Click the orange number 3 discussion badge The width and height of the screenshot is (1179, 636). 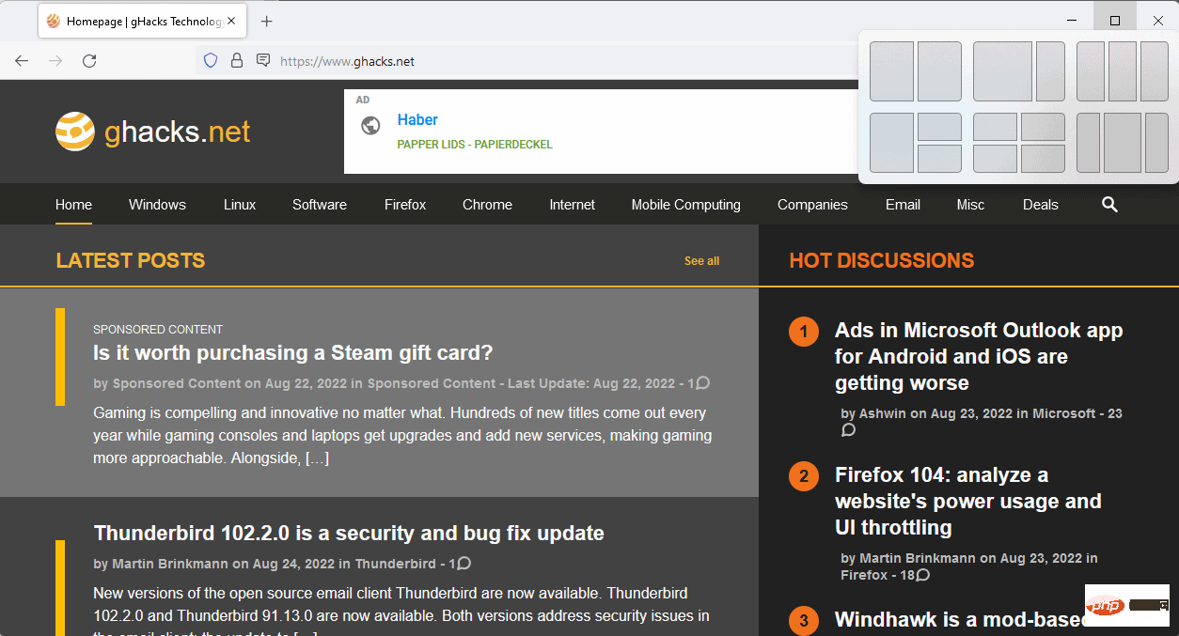pyautogui.click(x=804, y=621)
